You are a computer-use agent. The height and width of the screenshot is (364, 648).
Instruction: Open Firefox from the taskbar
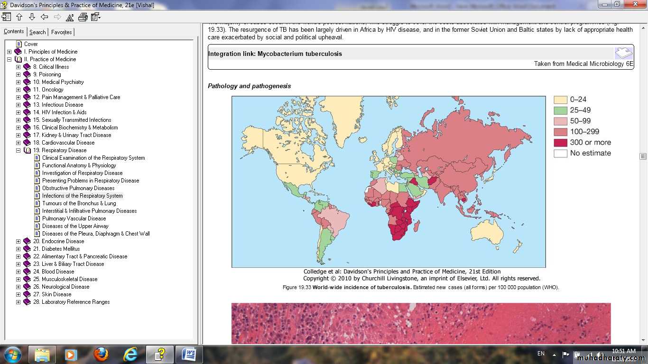(x=101, y=354)
